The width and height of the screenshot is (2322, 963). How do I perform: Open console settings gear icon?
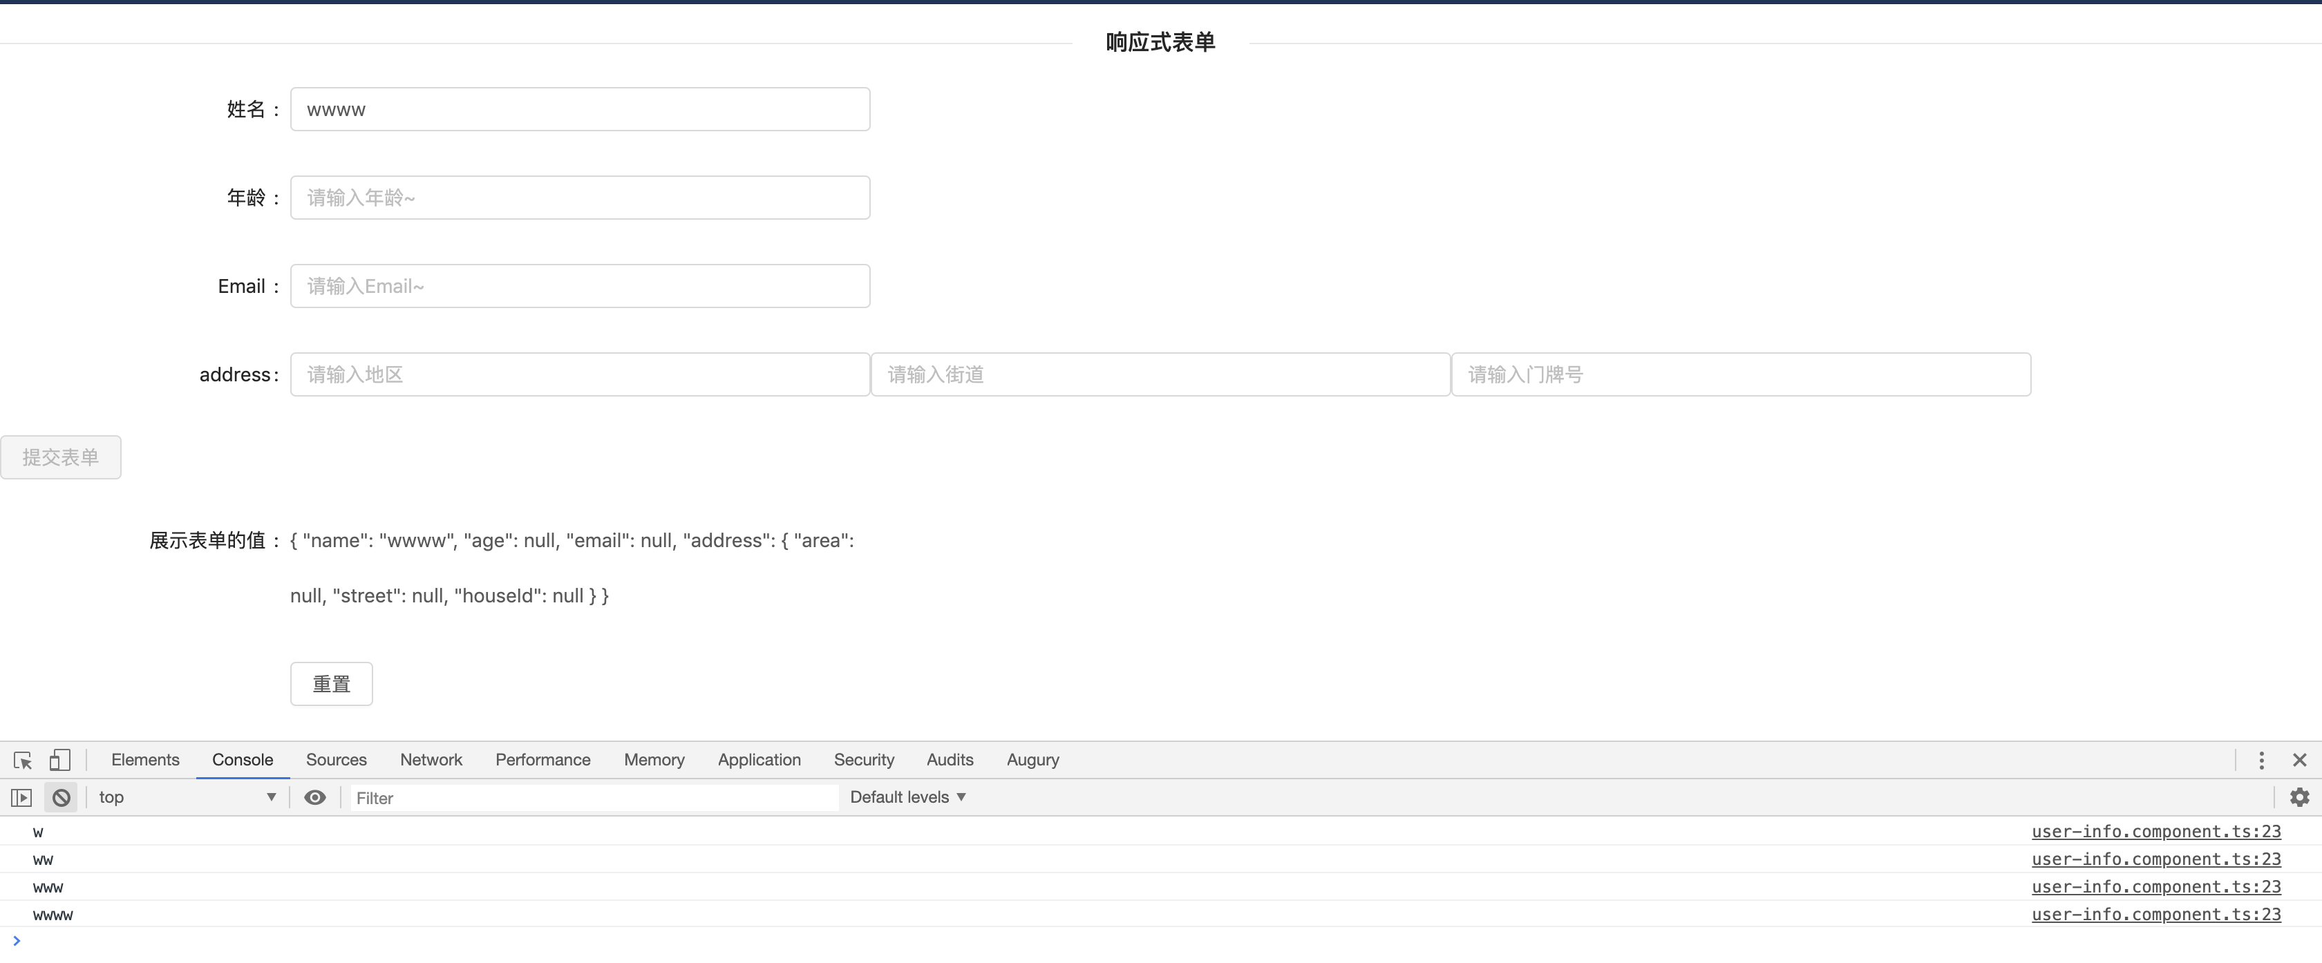pyautogui.click(x=2299, y=797)
